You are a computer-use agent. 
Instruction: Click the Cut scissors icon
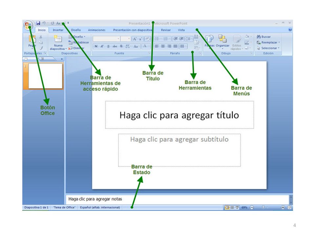coord(41,37)
